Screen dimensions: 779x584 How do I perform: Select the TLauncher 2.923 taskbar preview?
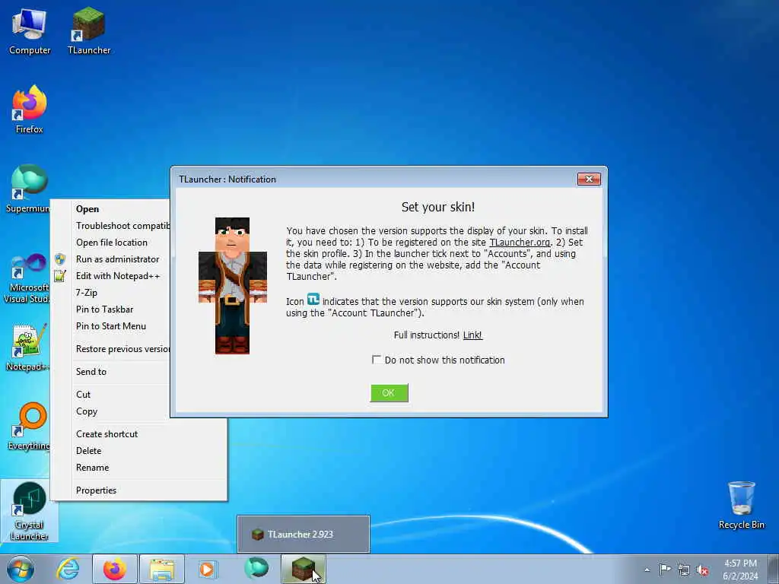[x=304, y=534]
